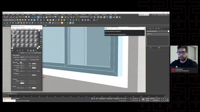Click Sample Type icon in Material Editor
The image size is (200, 112).
[41, 31]
